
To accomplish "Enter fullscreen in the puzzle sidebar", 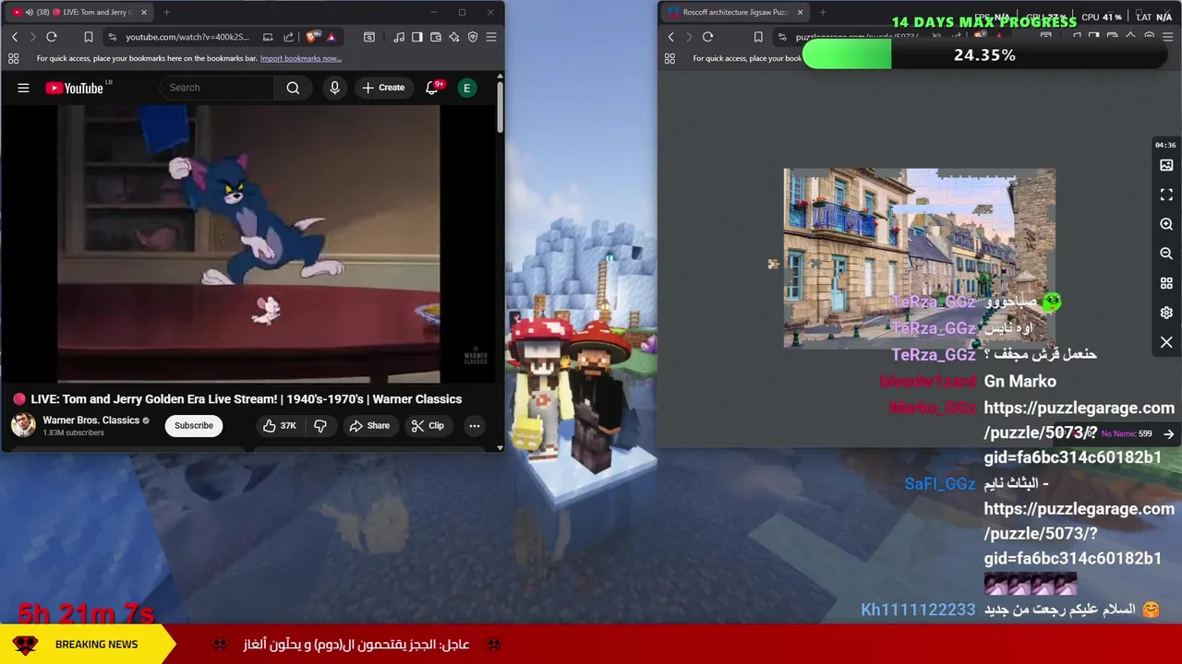I will (x=1166, y=195).
